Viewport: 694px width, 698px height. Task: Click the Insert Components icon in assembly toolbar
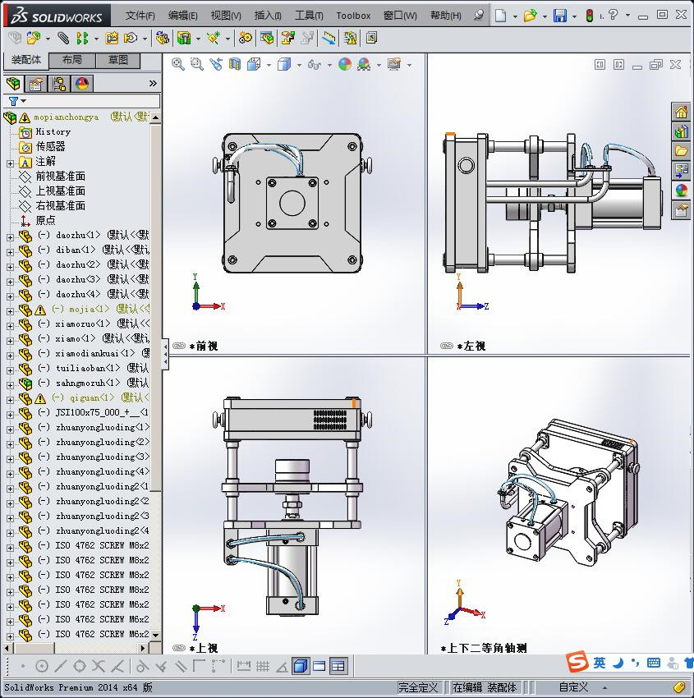click(33, 39)
